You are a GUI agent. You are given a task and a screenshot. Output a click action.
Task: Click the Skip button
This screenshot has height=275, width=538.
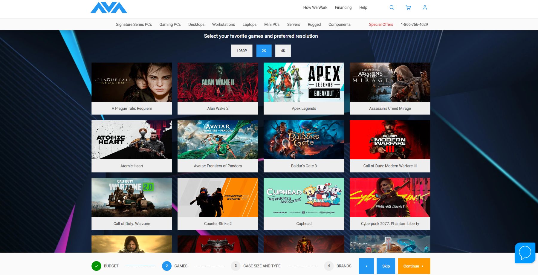coord(386,266)
